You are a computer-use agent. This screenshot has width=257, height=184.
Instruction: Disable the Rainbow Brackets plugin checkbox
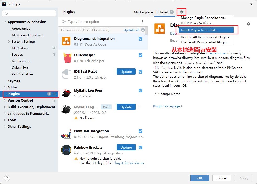click(141, 148)
